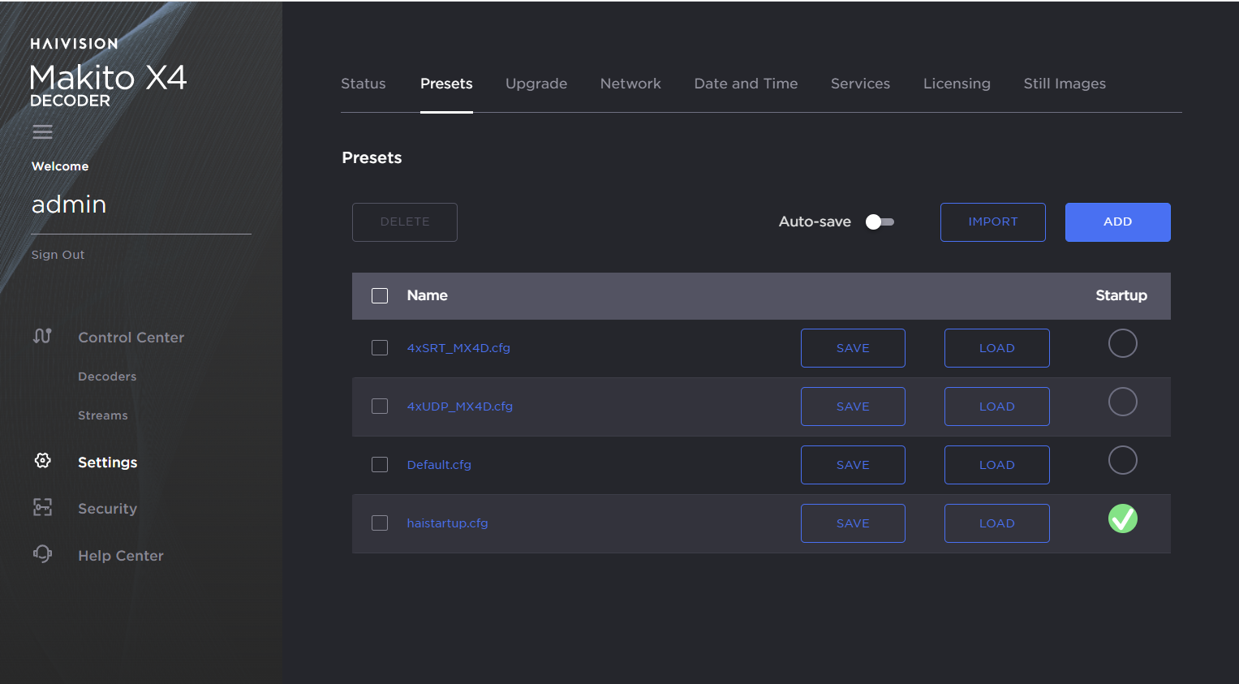1239x684 pixels.
Task: Toggle the Auto-save switch
Action: point(880,222)
